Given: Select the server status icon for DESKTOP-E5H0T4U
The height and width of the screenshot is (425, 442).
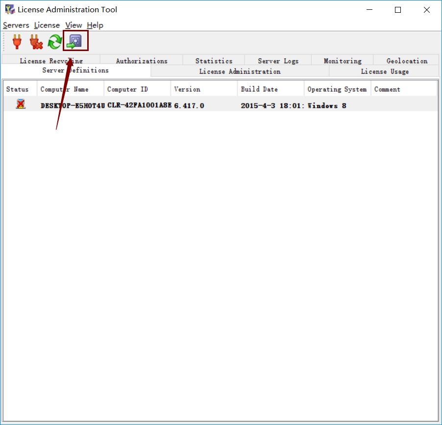Looking at the screenshot, I should (x=20, y=104).
